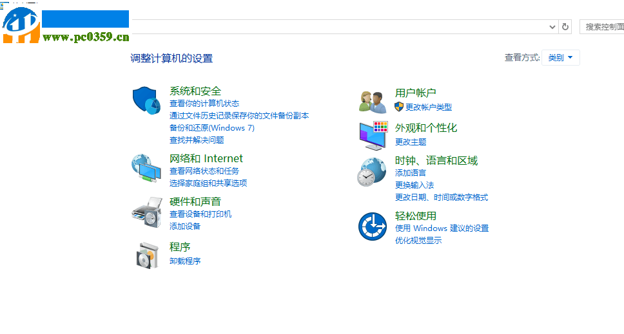
Task: Click 更换输入法 link
Action: (x=414, y=185)
